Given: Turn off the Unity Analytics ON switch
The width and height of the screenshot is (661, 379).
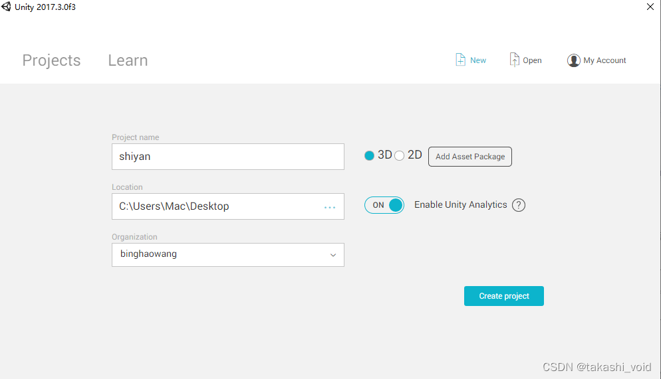Looking at the screenshot, I should (x=384, y=205).
